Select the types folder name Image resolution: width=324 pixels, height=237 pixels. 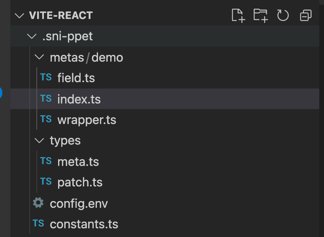coord(65,141)
